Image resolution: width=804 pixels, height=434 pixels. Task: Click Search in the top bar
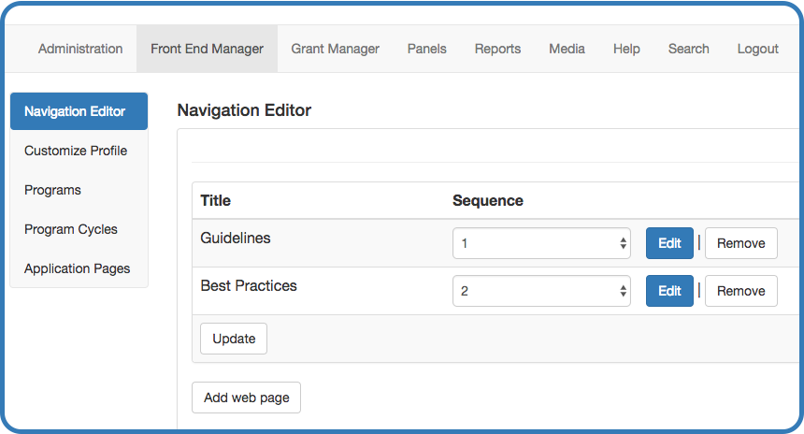click(x=688, y=49)
